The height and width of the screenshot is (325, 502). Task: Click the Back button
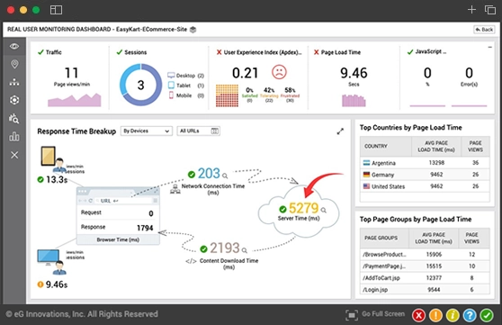pyautogui.click(x=484, y=30)
